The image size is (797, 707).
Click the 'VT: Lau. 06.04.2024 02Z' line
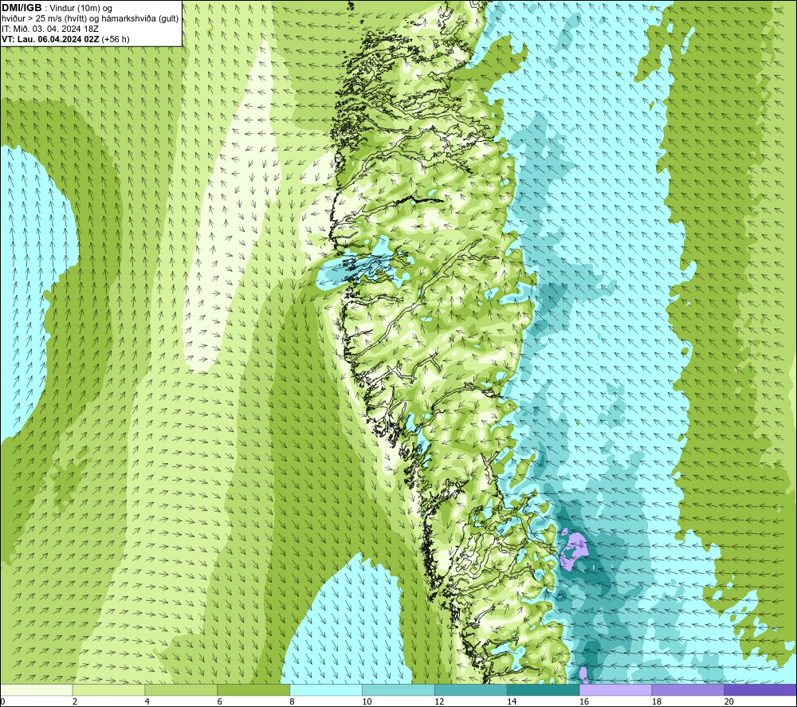pos(50,38)
